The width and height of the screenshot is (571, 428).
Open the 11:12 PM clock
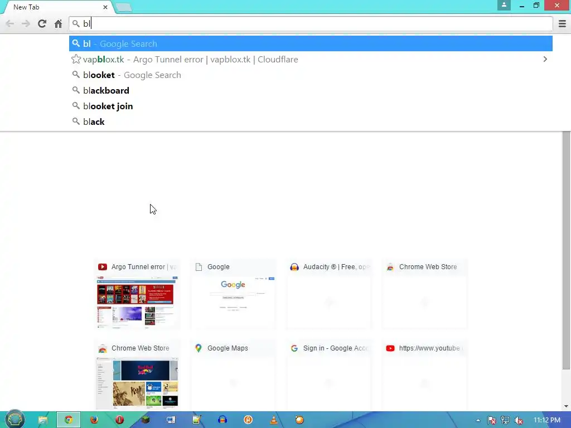pos(547,420)
